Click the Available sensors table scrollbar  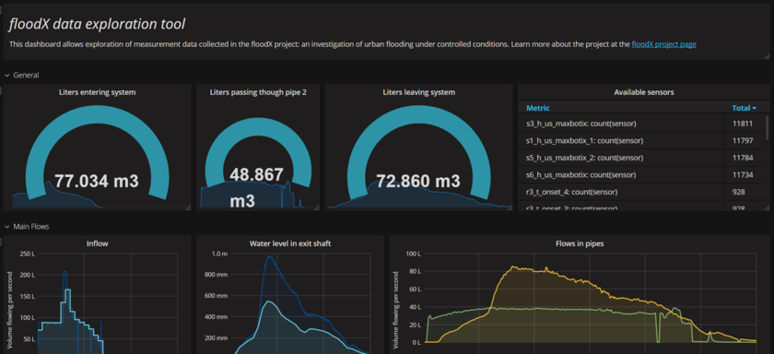[x=767, y=128]
